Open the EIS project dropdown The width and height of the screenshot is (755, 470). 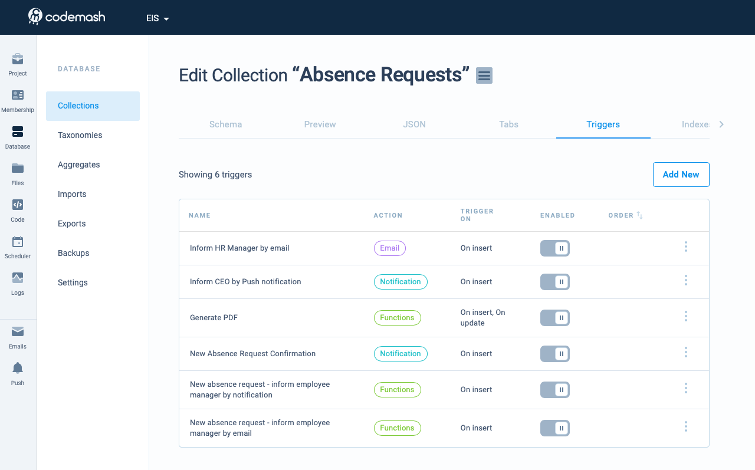pyautogui.click(x=157, y=18)
